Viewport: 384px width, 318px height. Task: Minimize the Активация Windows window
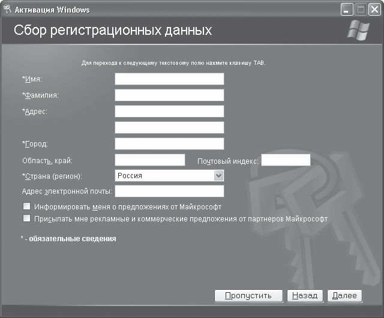click(347, 9)
